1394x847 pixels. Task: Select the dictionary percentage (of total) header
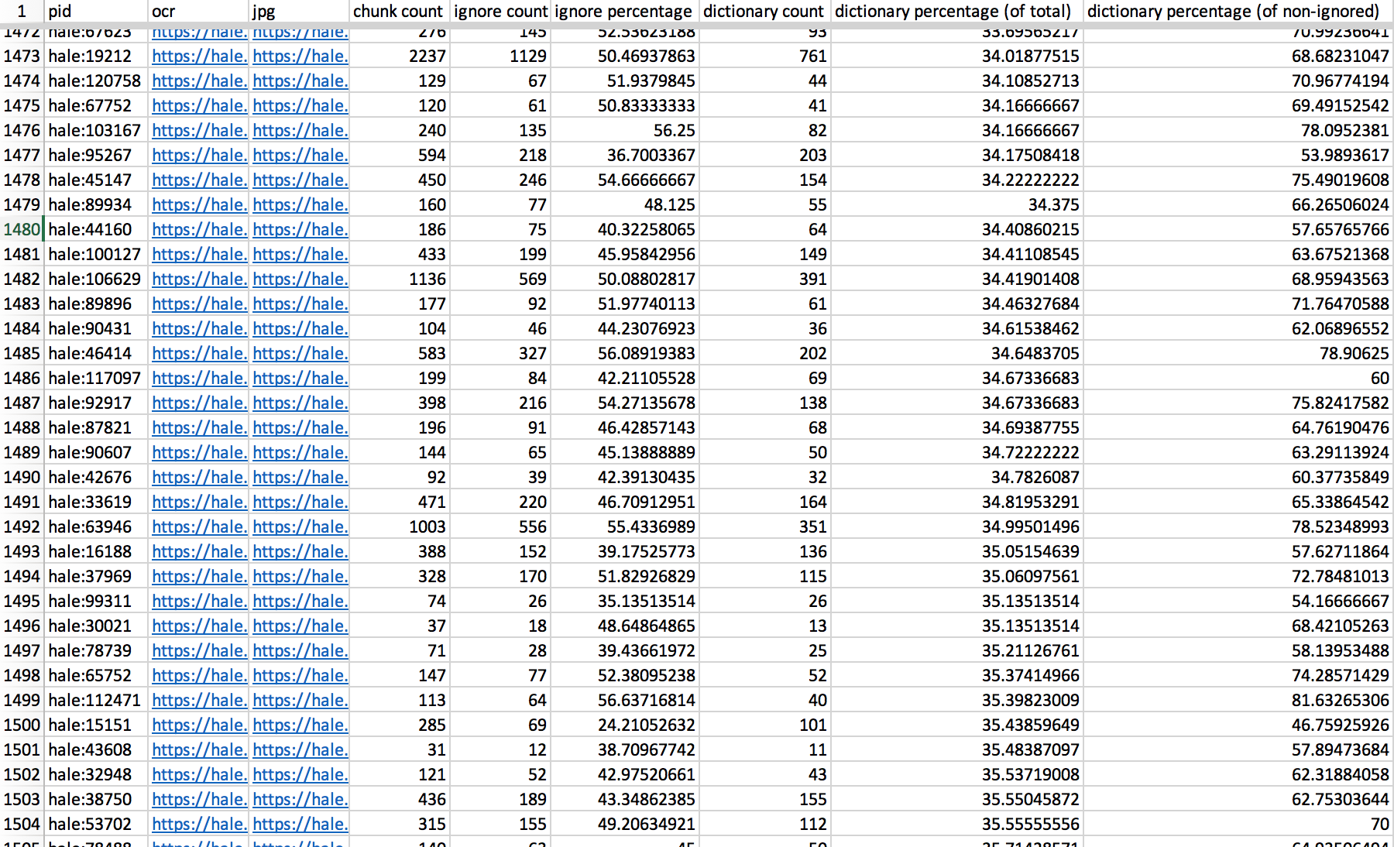coord(957,11)
